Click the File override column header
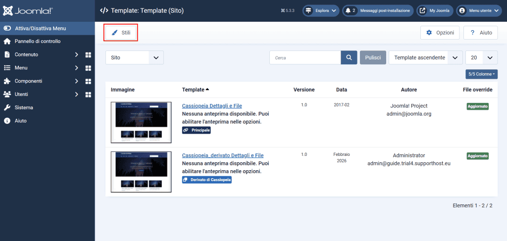 click(478, 90)
